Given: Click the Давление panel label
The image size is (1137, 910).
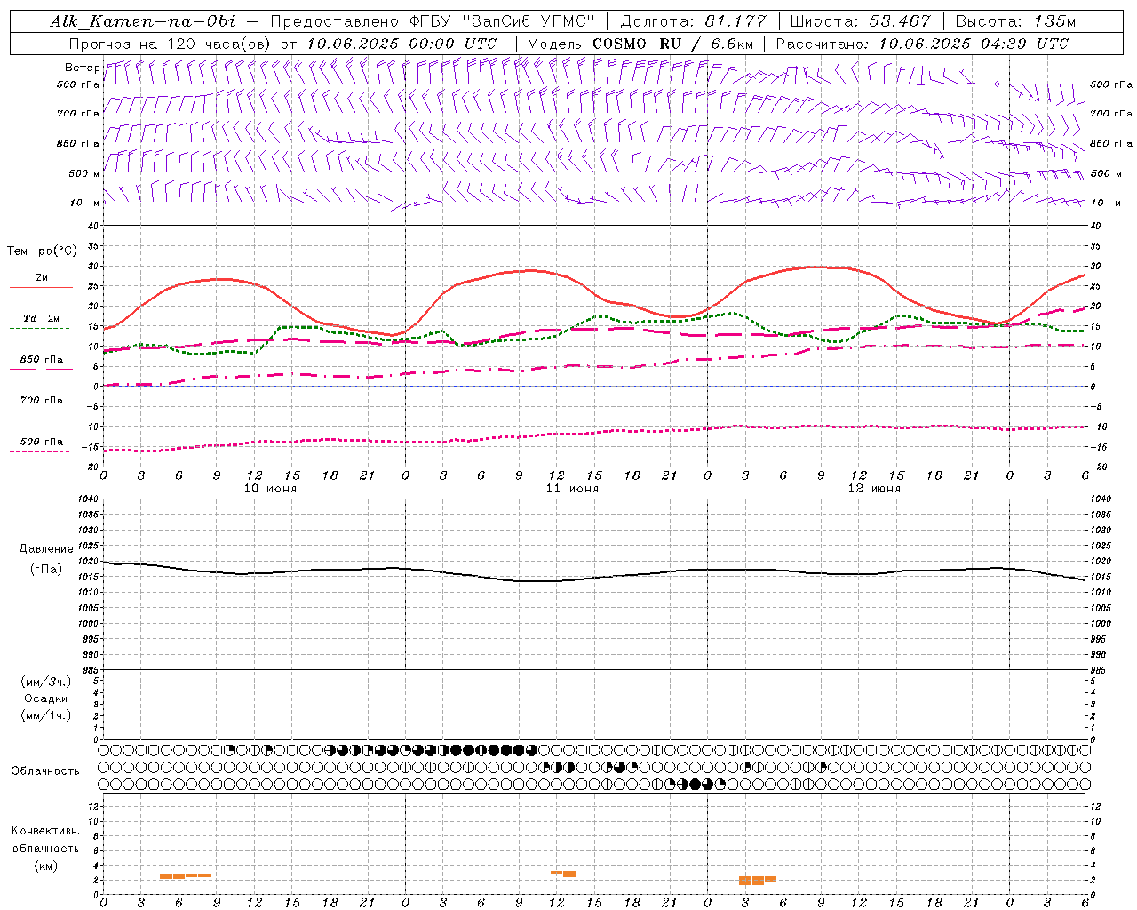Looking at the screenshot, I should click(46, 549).
